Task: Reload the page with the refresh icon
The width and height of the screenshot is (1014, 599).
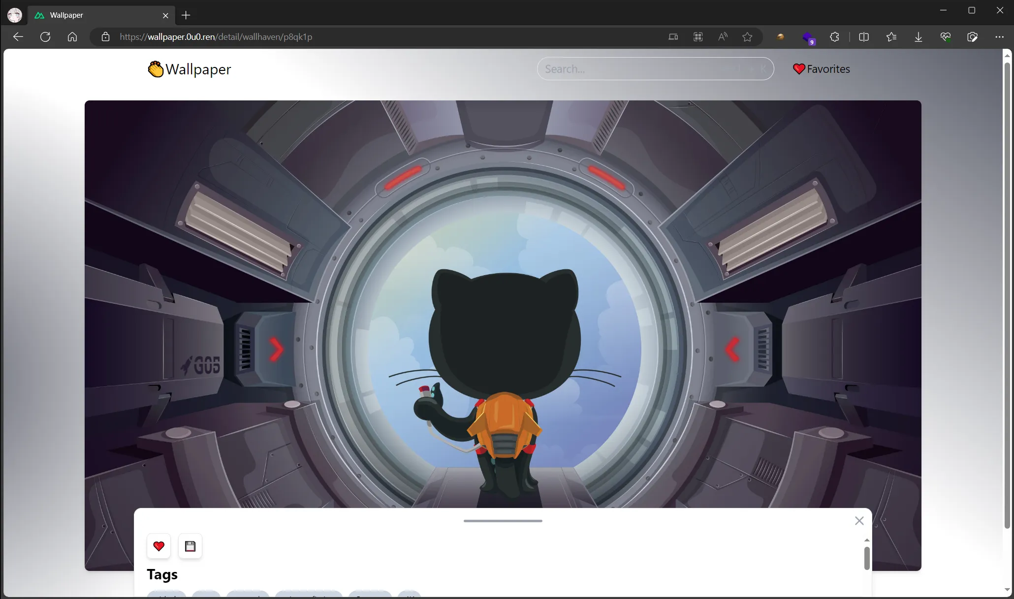Action: [x=45, y=37]
